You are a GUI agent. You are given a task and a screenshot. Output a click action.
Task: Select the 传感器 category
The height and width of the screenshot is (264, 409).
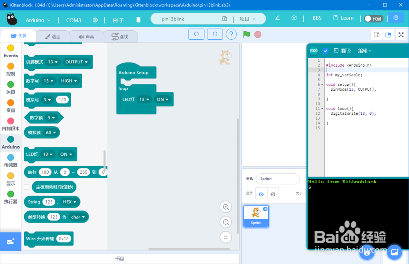click(x=11, y=161)
